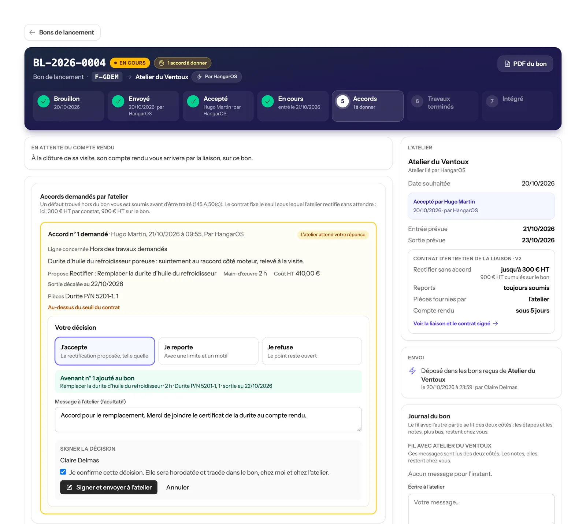Click the step 5 circle for Accords
This screenshot has width=586, height=524.
coord(342,101)
